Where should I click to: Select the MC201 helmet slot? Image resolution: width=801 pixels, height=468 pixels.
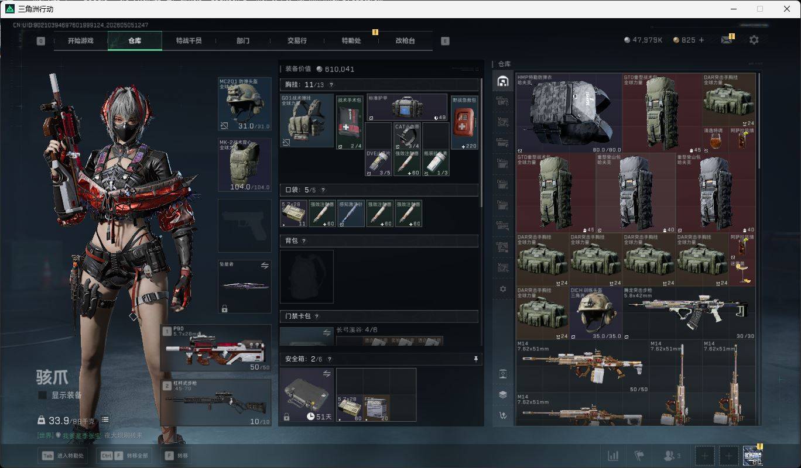click(x=245, y=104)
